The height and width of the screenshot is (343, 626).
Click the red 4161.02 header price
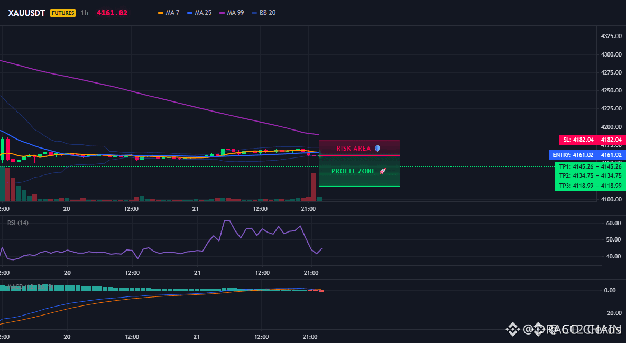tap(112, 13)
